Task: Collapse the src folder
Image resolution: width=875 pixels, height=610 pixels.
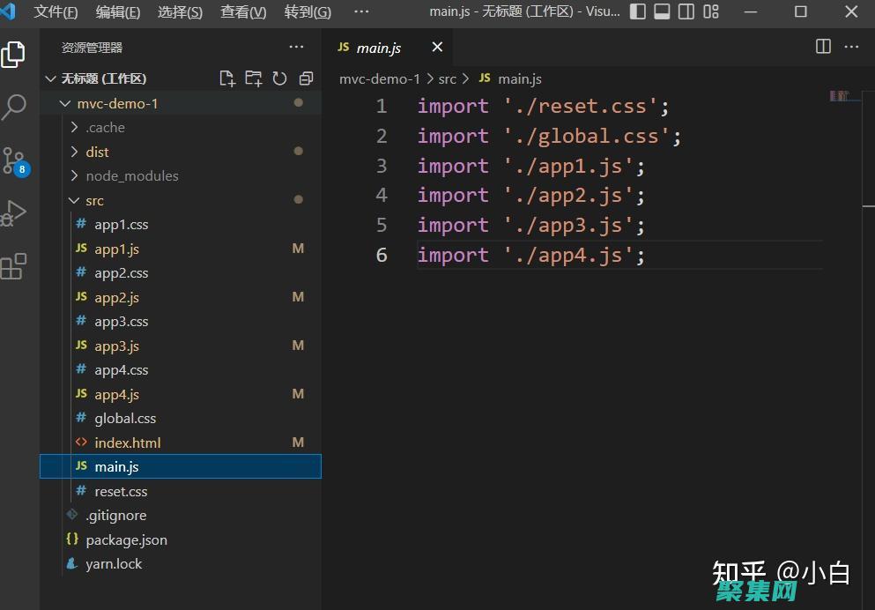Action: click(94, 200)
